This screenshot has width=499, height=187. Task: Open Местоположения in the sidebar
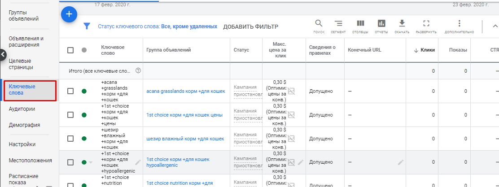pyautogui.click(x=30, y=160)
